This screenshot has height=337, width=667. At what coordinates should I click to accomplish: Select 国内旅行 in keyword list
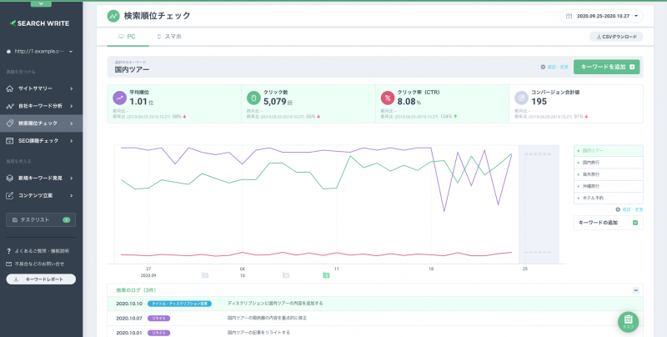(x=609, y=163)
